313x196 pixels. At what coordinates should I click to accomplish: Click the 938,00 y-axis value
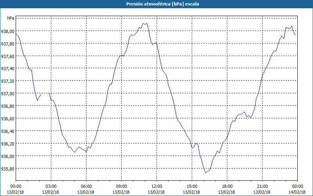(7, 31)
